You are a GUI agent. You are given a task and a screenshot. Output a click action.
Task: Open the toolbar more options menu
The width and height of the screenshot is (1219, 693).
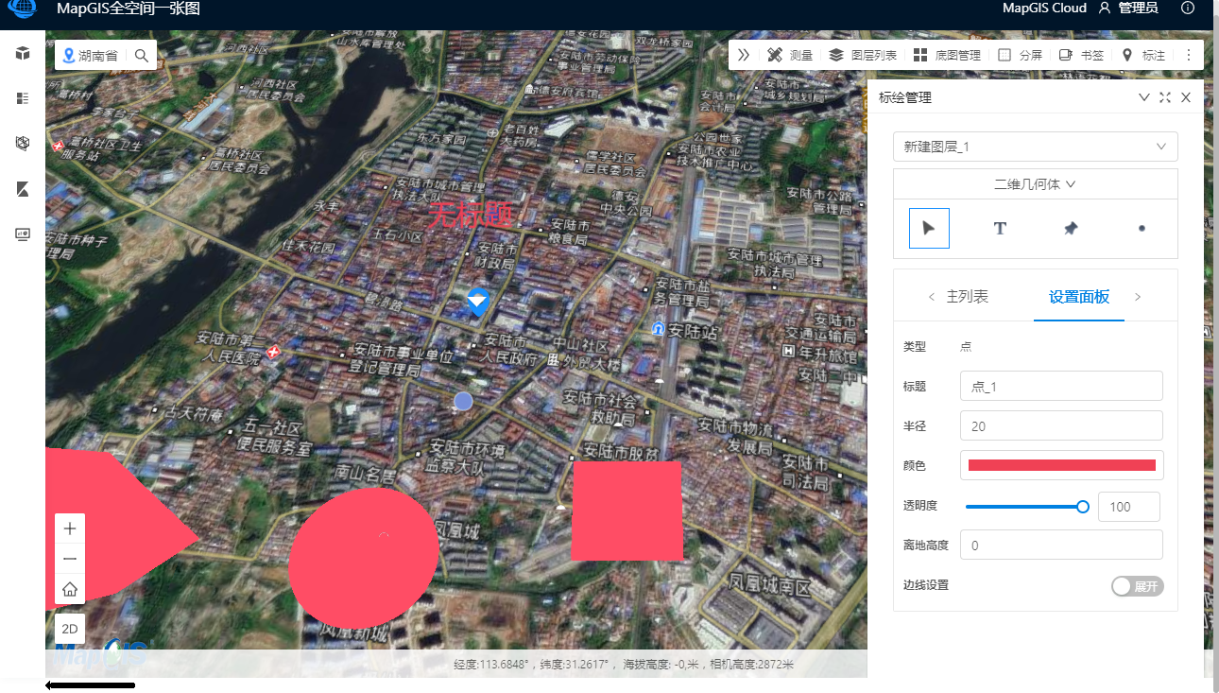pyautogui.click(x=1189, y=55)
